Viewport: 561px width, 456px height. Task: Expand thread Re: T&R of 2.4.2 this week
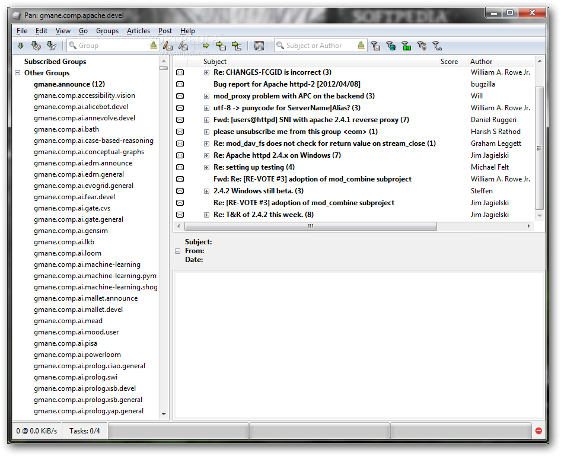206,215
